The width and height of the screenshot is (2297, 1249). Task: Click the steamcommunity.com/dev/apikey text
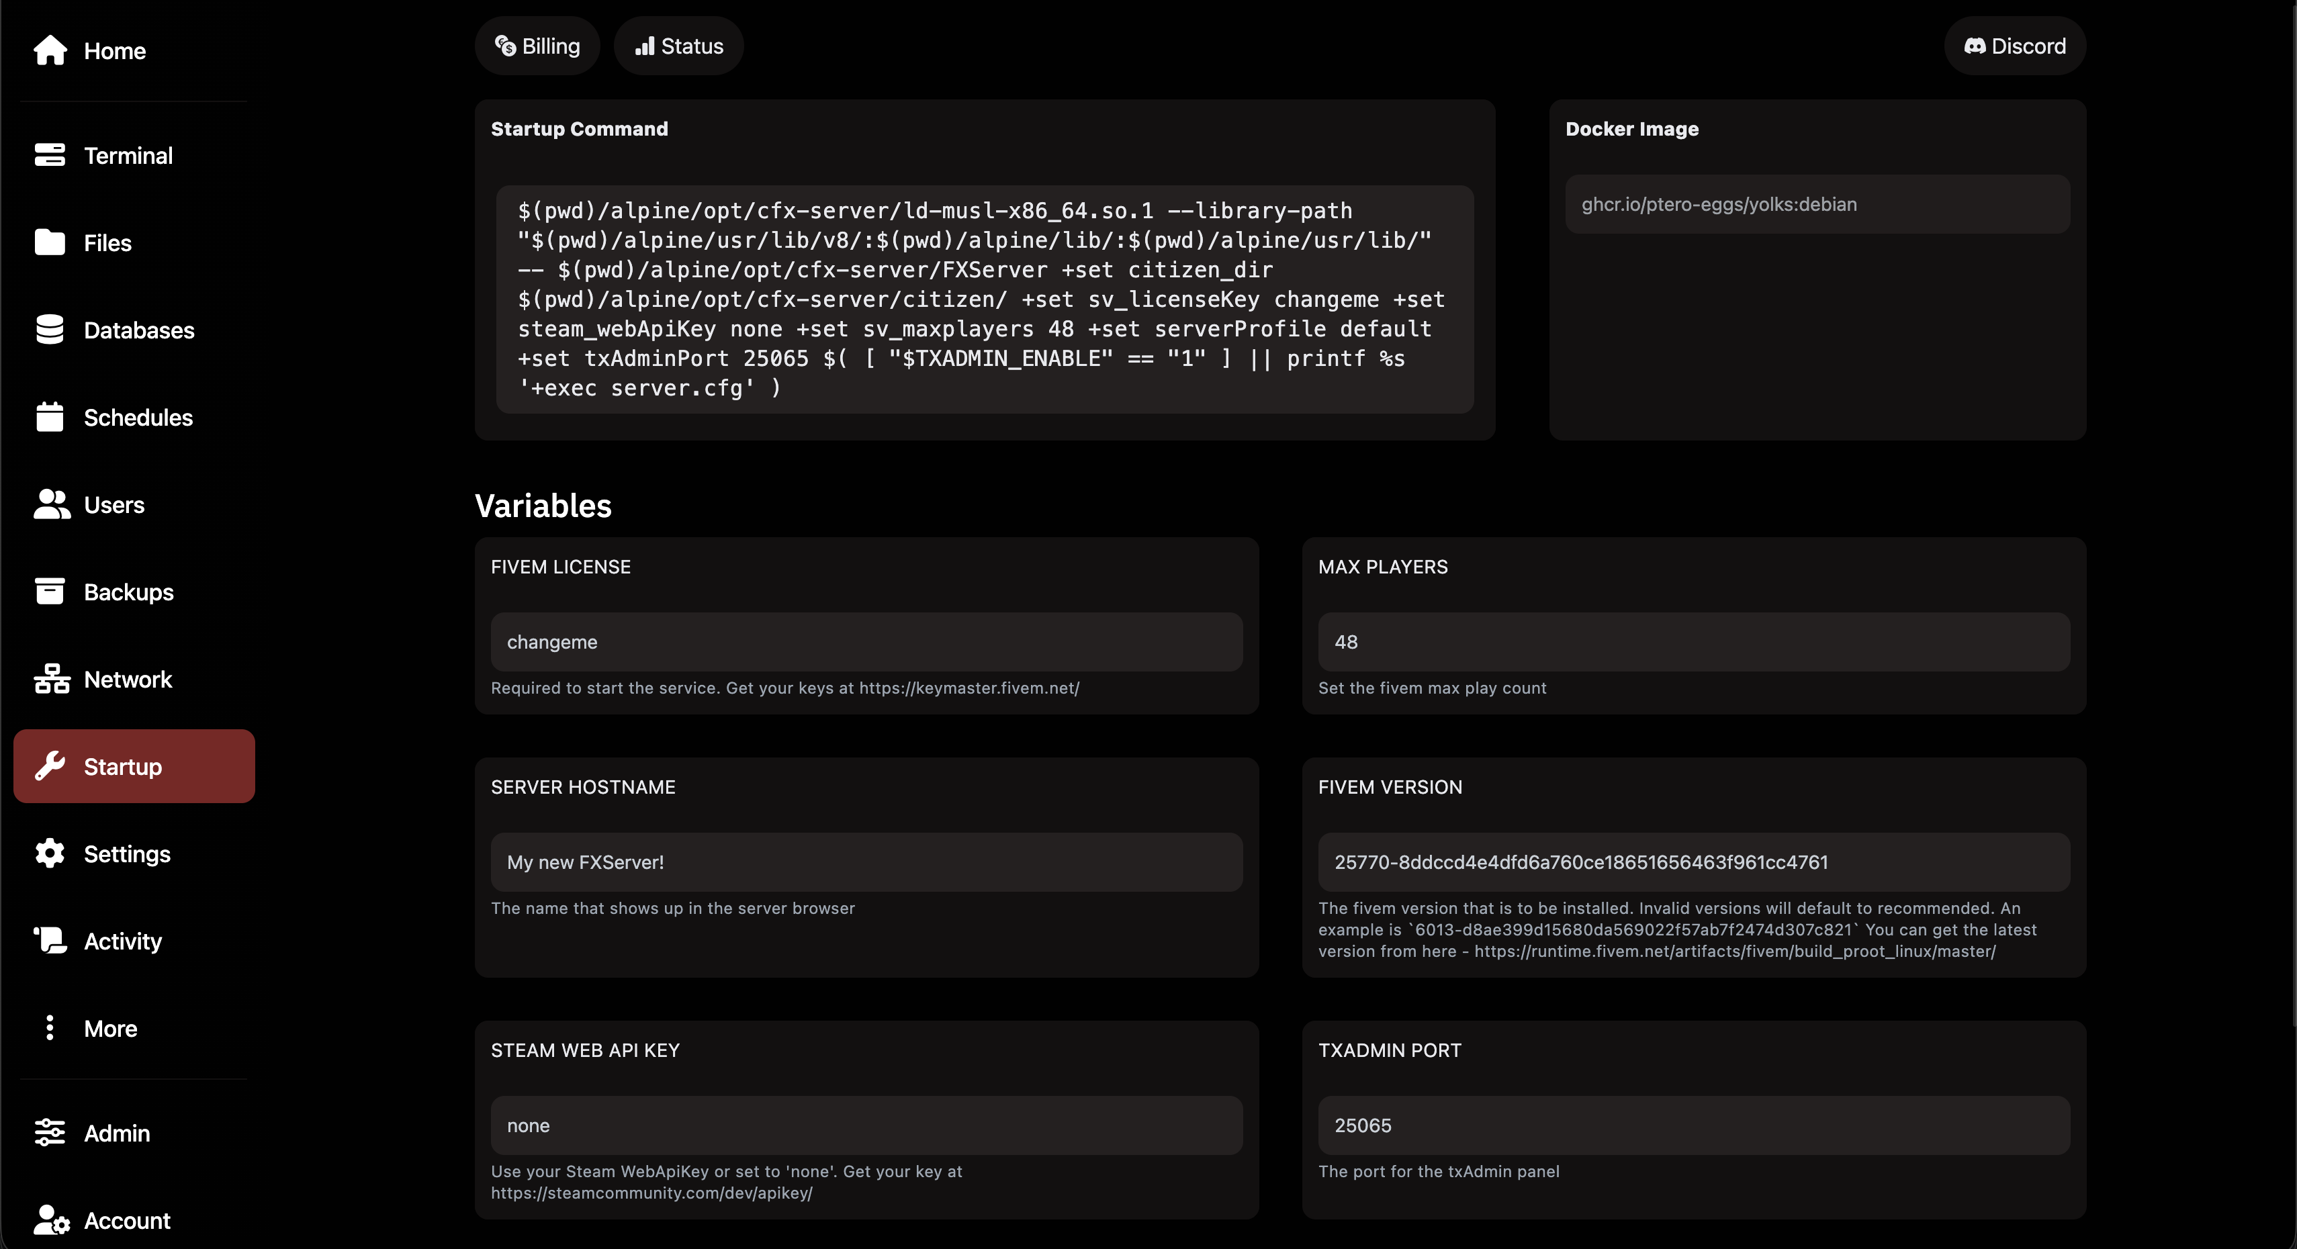652,1193
